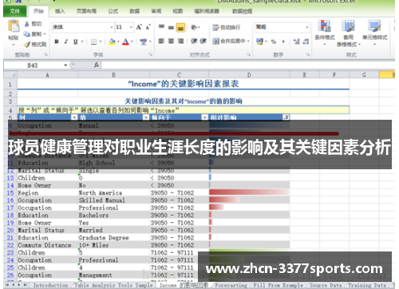Open the font name dropdown (宋体)
Image resolution: width=399 pixels, height=289 pixels.
pos(112,27)
